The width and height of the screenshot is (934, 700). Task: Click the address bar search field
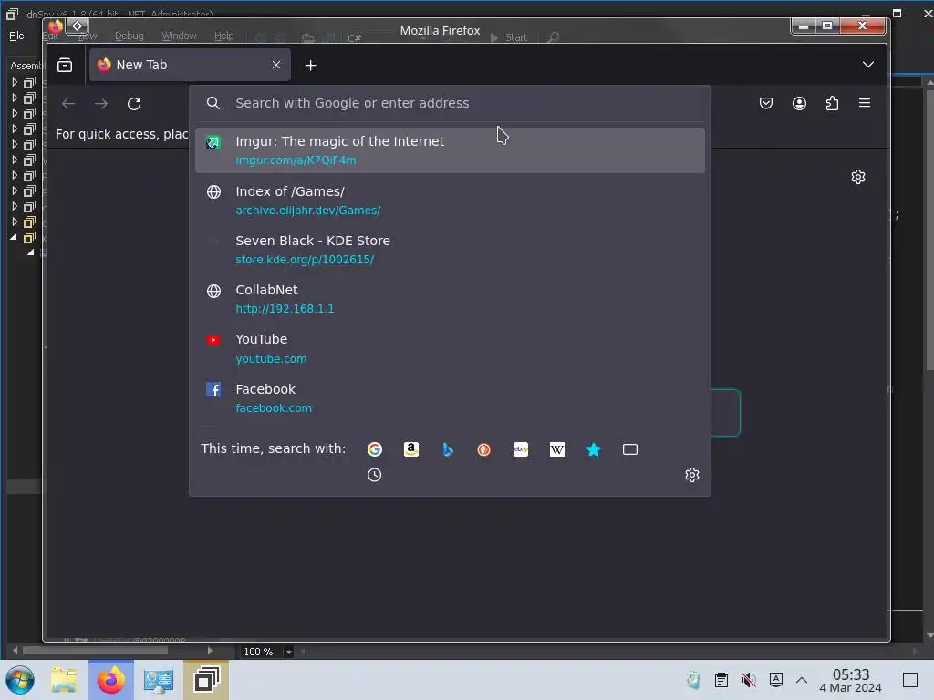(450, 103)
